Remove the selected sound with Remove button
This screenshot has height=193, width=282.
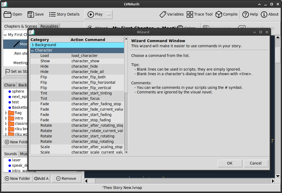pyautogui.click(x=66, y=179)
